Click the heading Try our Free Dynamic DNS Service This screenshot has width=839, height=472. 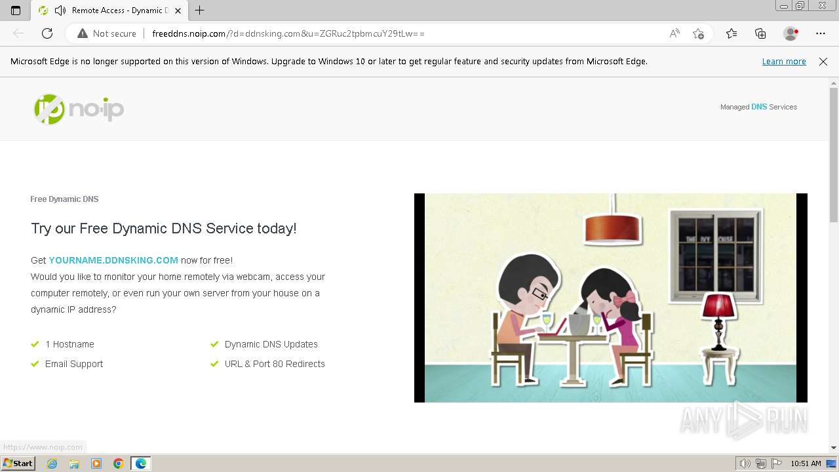pos(163,228)
